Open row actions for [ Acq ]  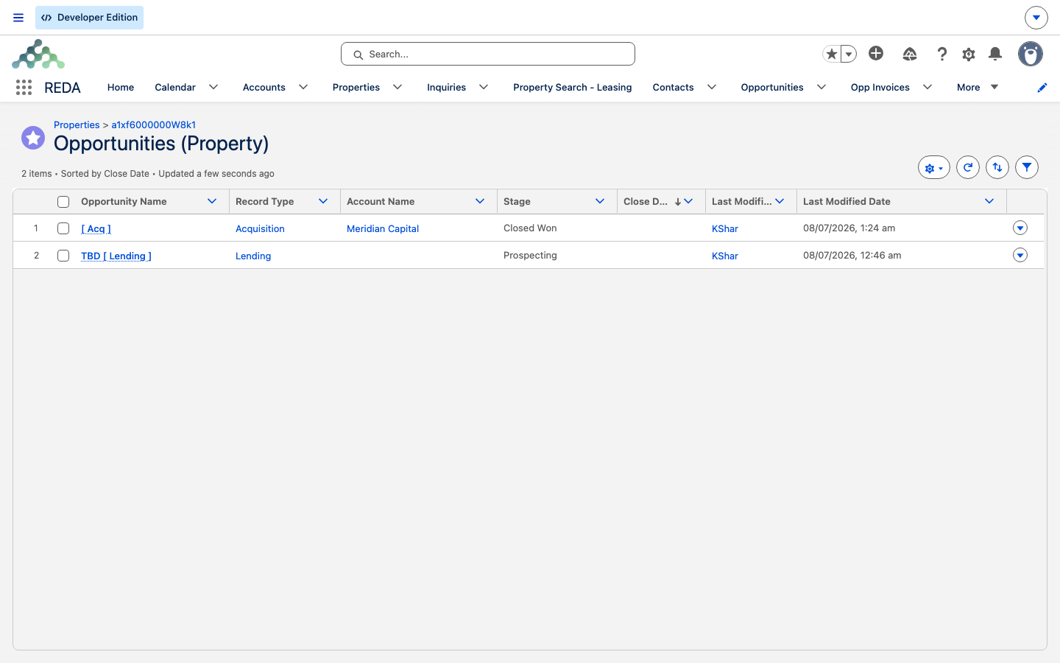click(1020, 228)
